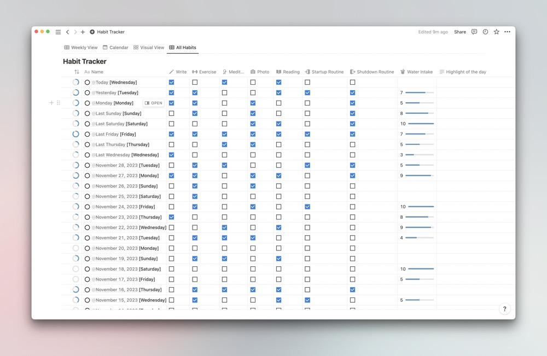Click the Reading book icon in the header
The width and height of the screenshot is (547, 356).
tap(280, 72)
